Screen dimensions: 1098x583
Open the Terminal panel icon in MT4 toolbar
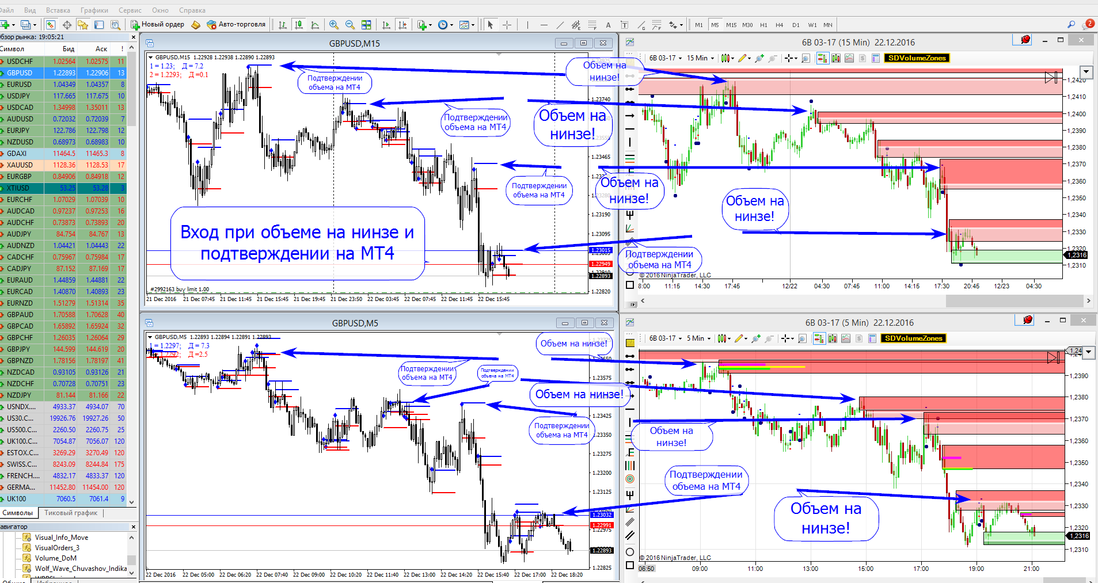(99, 25)
